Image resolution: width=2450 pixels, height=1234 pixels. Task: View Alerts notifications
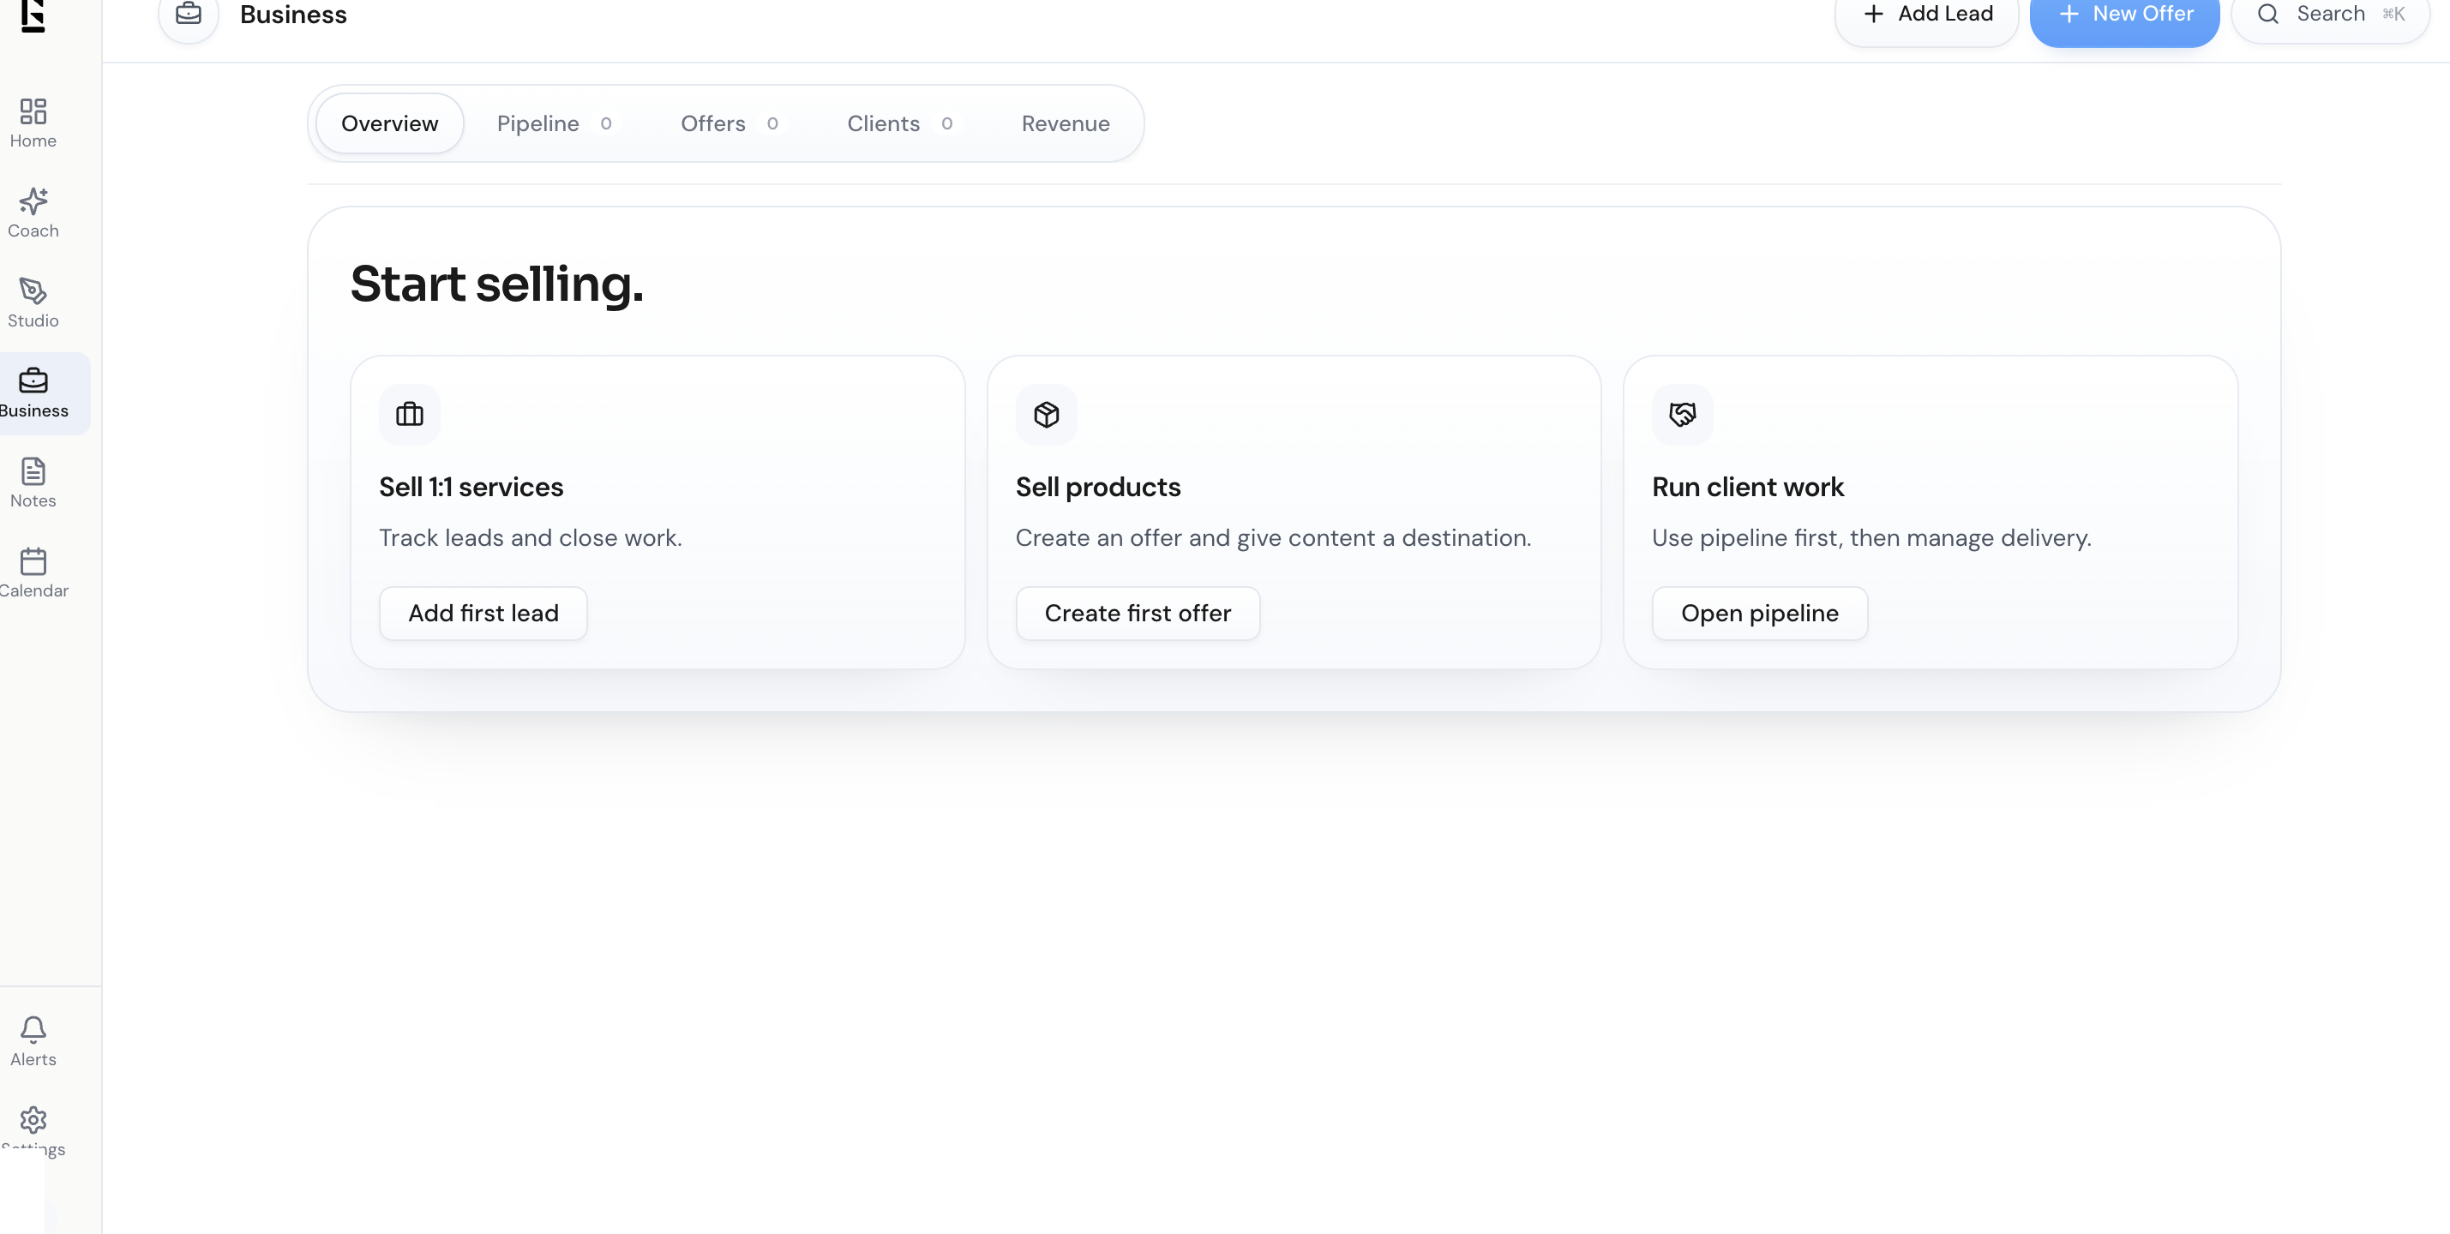point(33,1042)
